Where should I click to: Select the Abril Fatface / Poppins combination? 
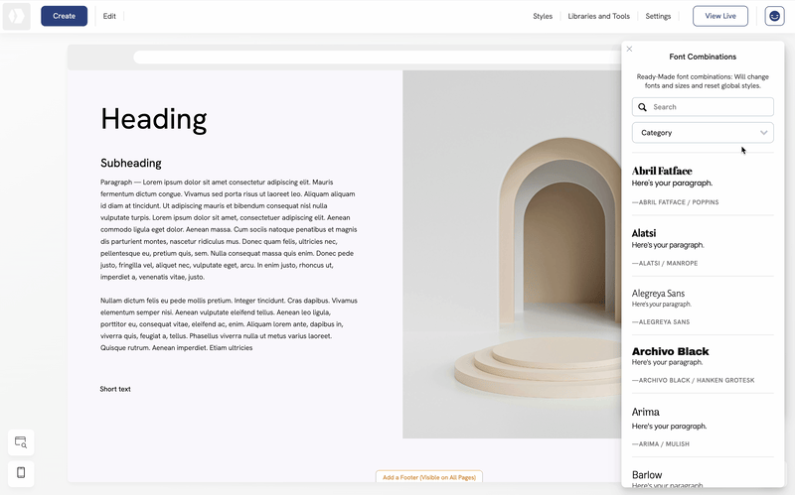click(x=702, y=185)
